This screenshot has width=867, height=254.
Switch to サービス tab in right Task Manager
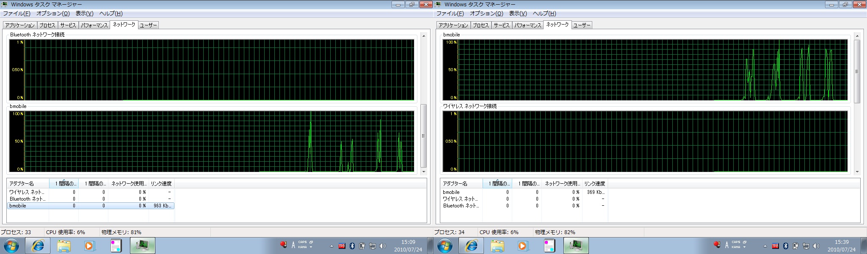[x=502, y=25]
